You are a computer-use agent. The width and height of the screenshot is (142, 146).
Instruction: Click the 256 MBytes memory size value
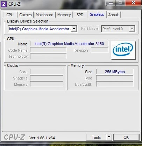[115, 72]
